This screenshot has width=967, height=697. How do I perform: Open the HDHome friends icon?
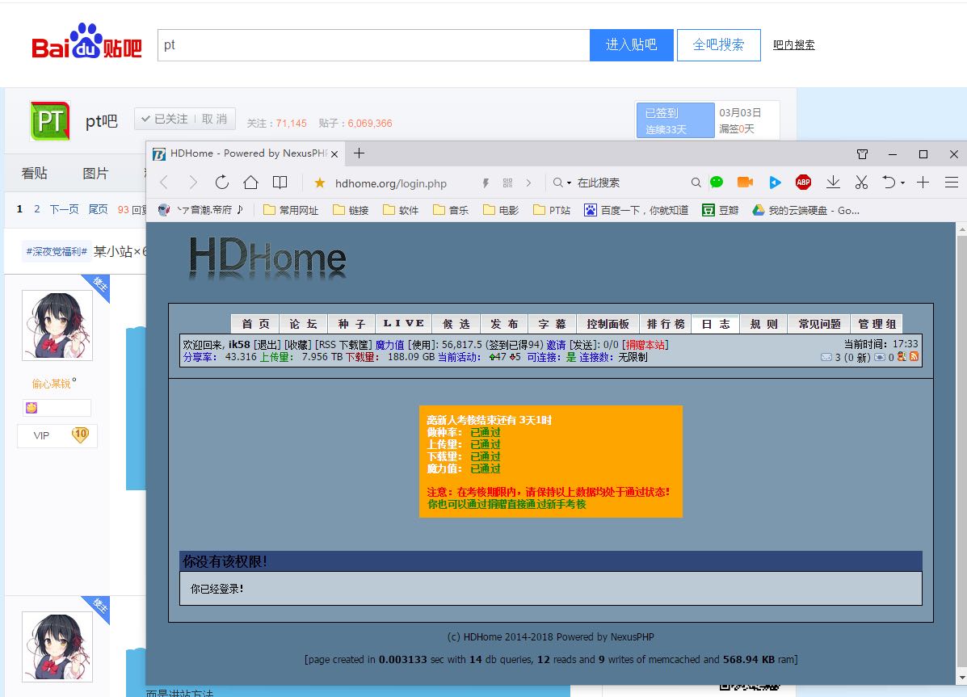click(x=902, y=356)
